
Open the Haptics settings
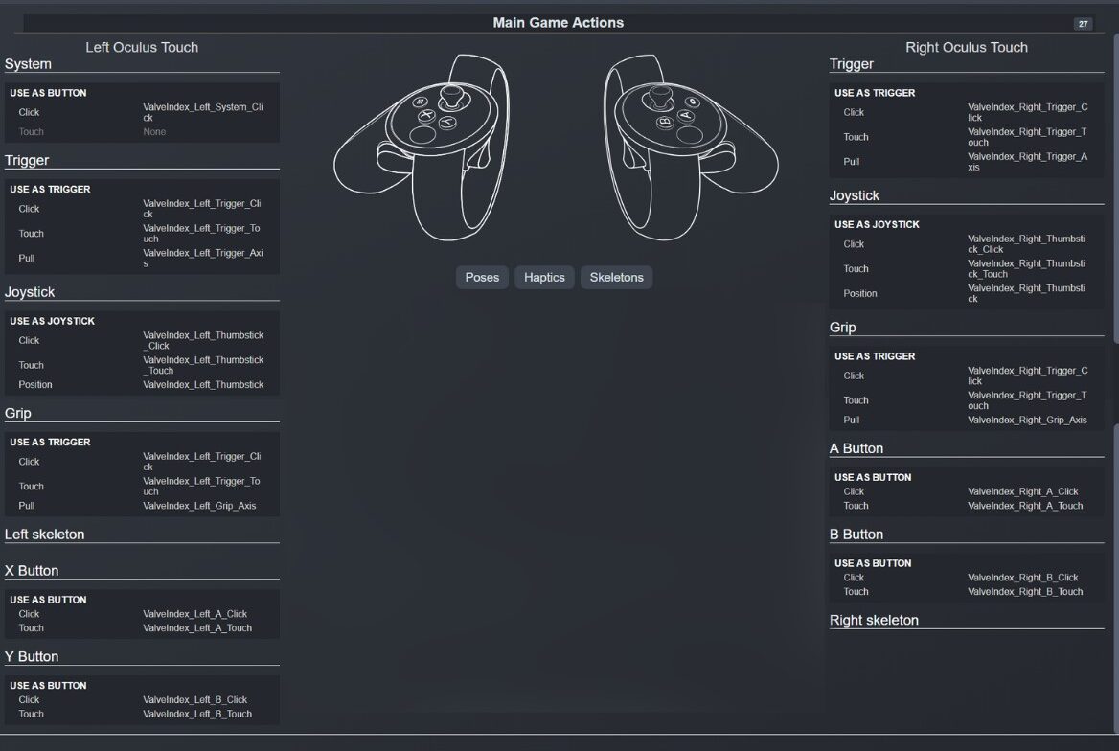click(544, 277)
